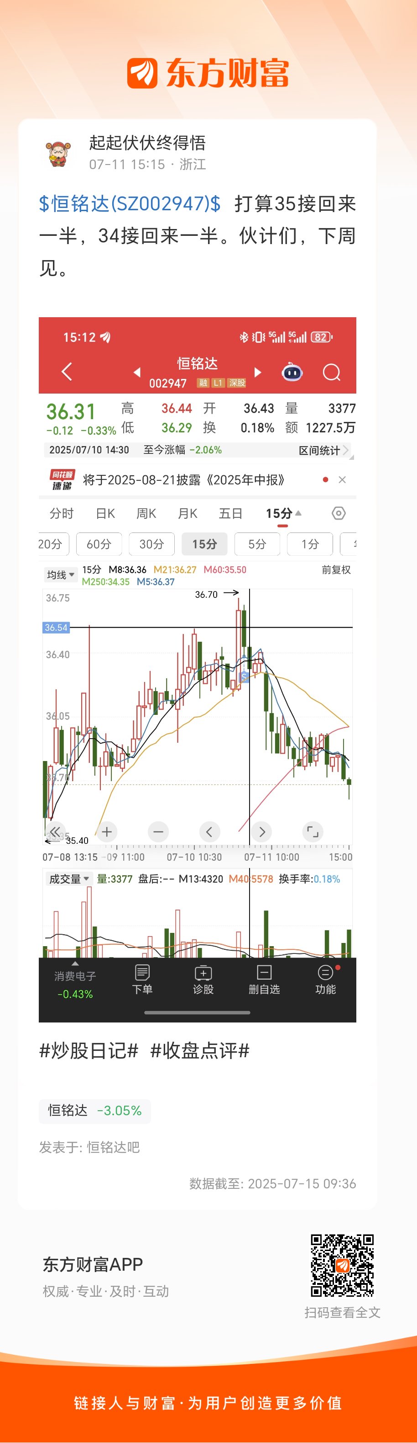The image size is (417, 1443).
Task: Zoom out chart with minus button
Action: pos(158,831)
